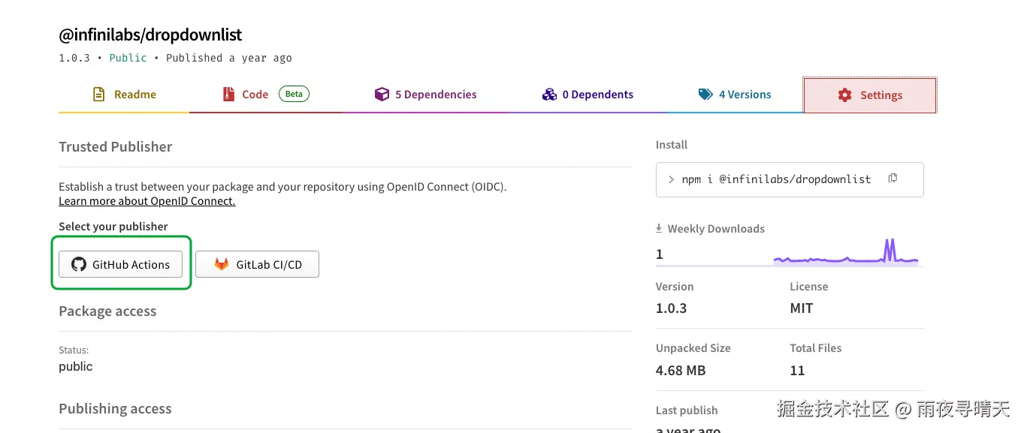Switch to the 5 Dependencies tab
The height and width of the screenshot is (433, 1024).
pos(426,95)
